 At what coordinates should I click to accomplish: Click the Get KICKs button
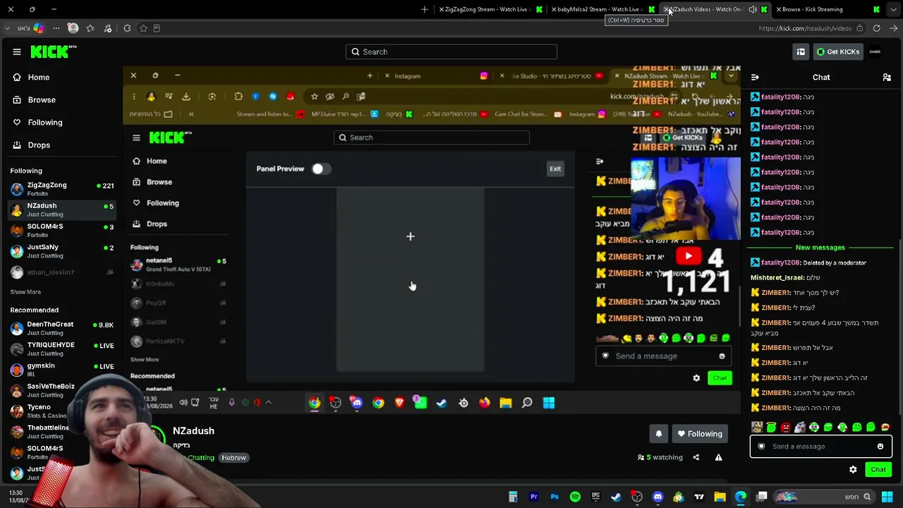(x=837, y=52)
